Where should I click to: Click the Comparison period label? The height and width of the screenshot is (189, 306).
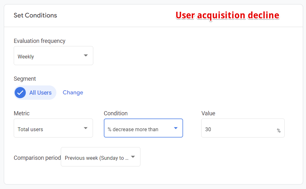click(x=37, y=158)
